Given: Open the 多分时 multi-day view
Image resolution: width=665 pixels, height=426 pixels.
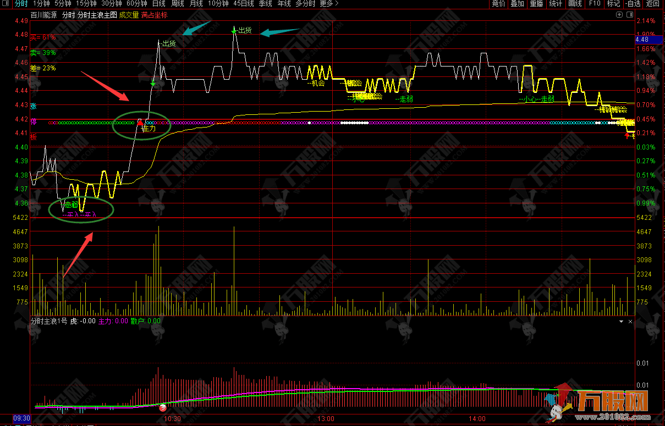Looking at the screenshot, I should point(305,4).
